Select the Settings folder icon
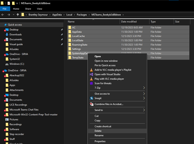Screen dimensions: 194x144 pos(70,49)
